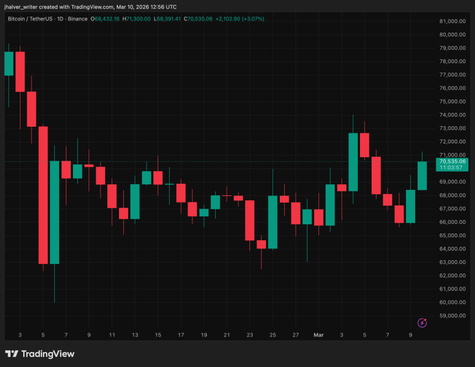Image resolution: width=475 pixels, height=367 pixels.
Task: Select the Mar label on the date axis
Action: pos(319,335)
